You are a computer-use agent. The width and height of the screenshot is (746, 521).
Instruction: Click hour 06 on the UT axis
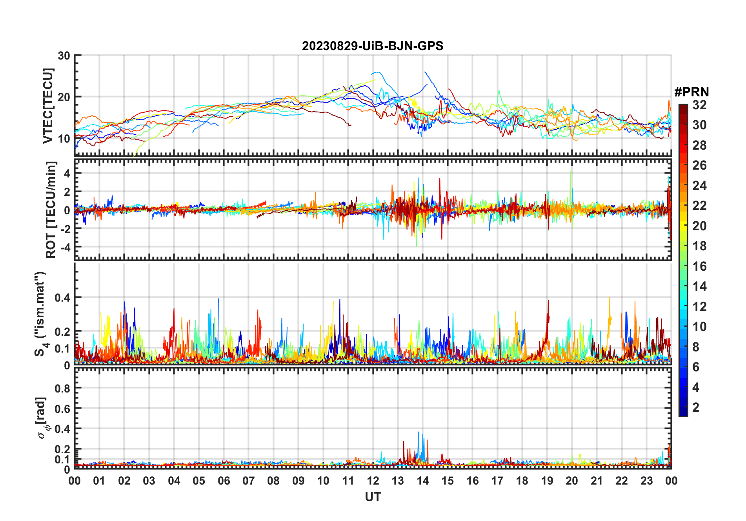(x=224, y=481)
